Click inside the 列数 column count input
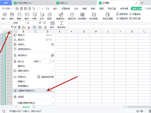The image size is (151, 113). [x=44, y=61]
